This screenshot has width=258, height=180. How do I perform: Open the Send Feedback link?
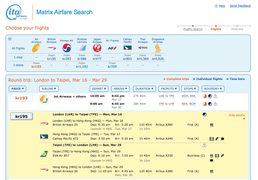[240, 6]
